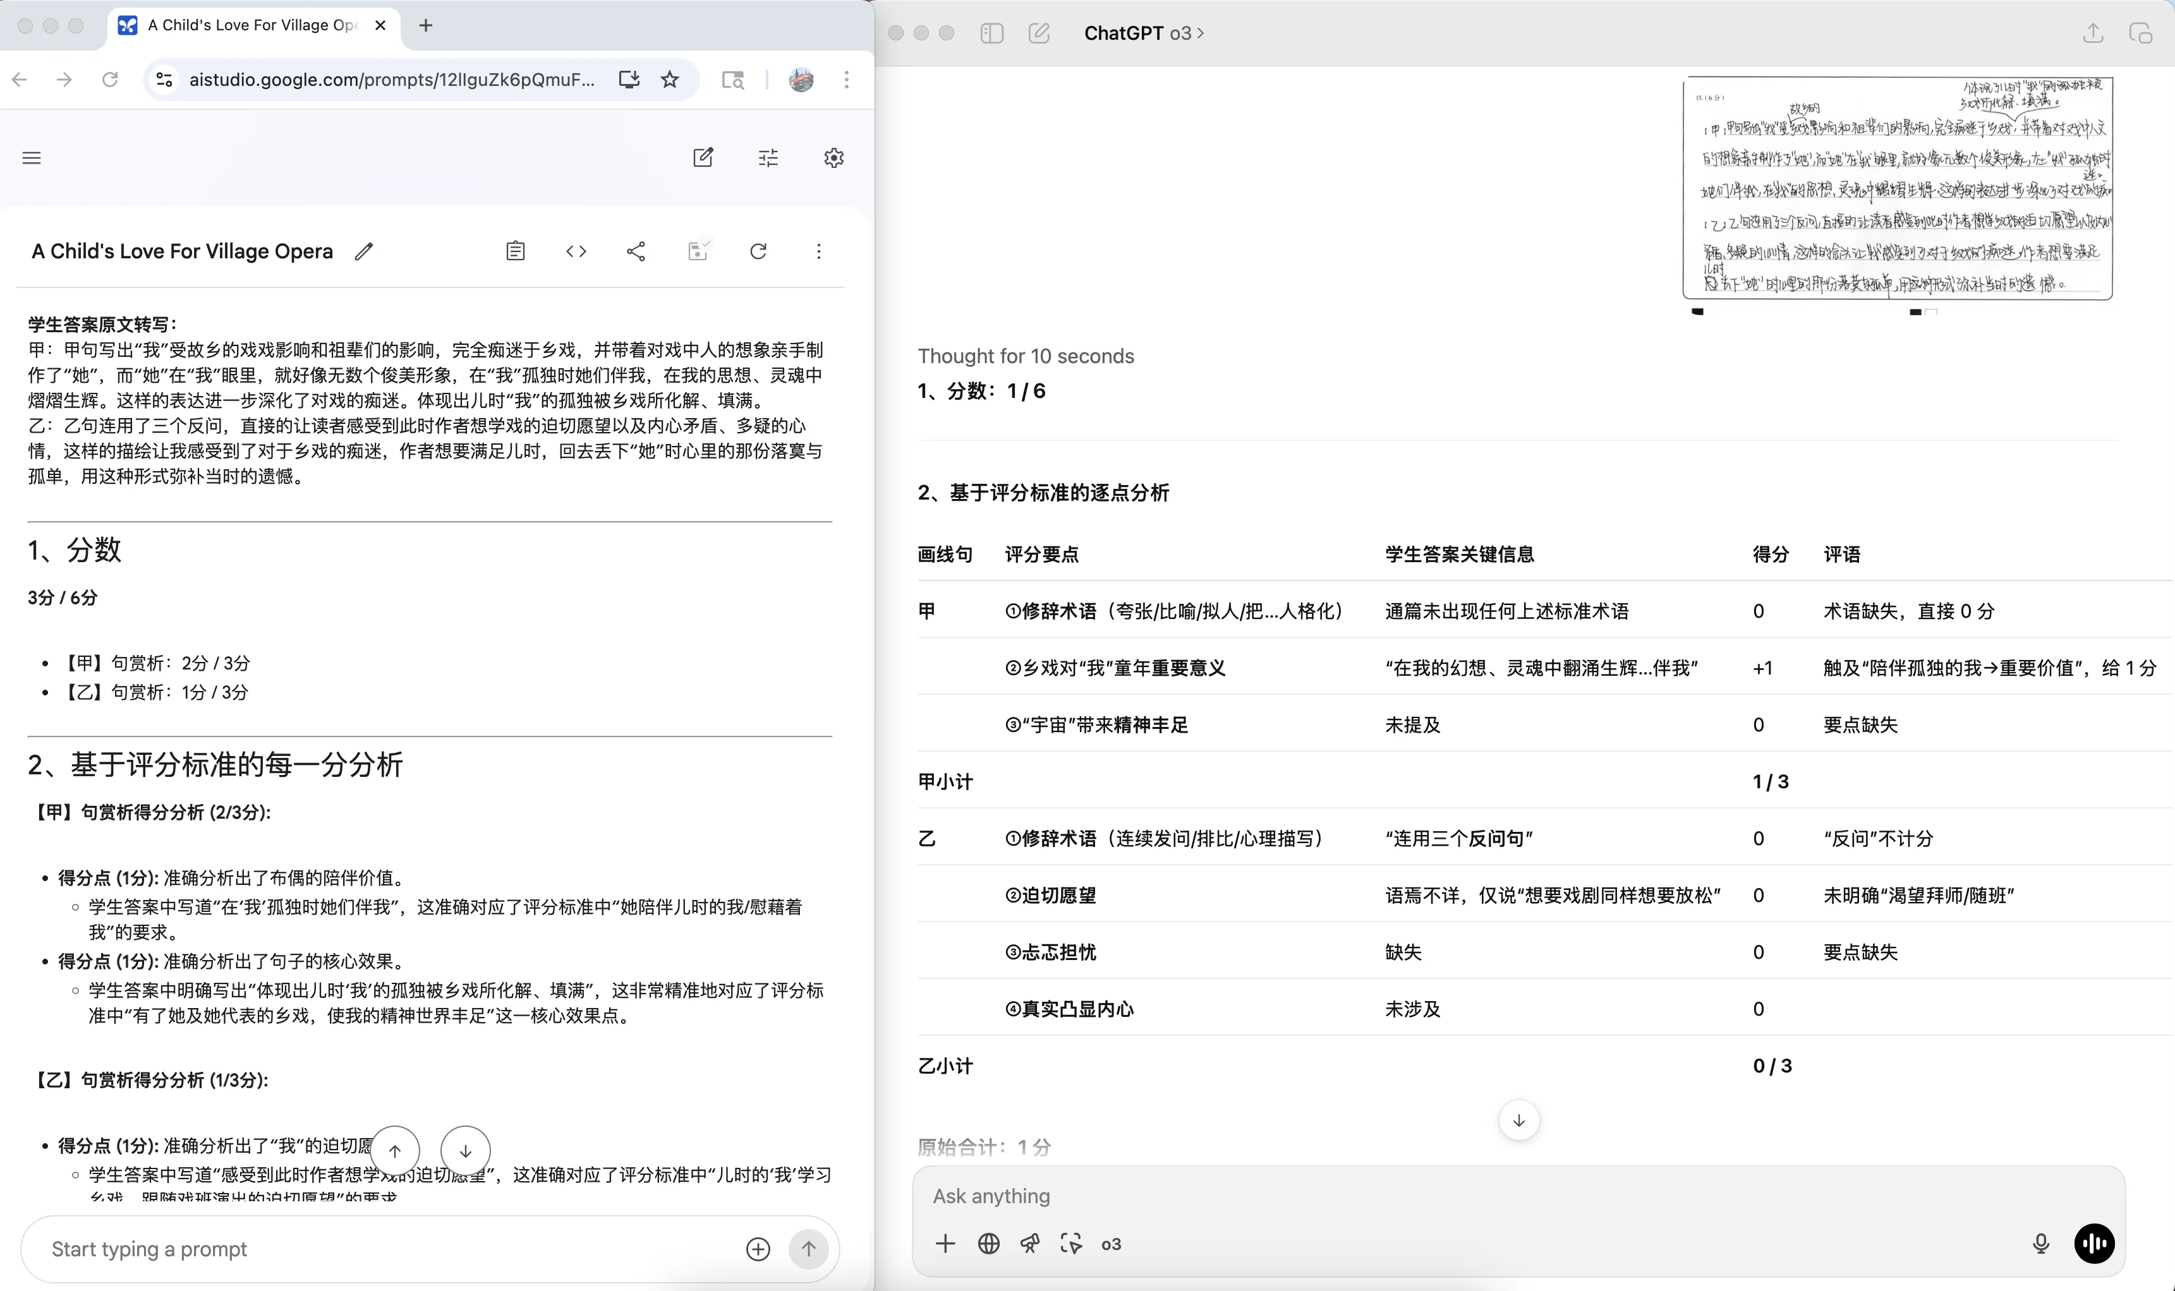2175x1291 pixels.
Task: Select the A Child's Love For Village Opera tab
Action: 252,25
